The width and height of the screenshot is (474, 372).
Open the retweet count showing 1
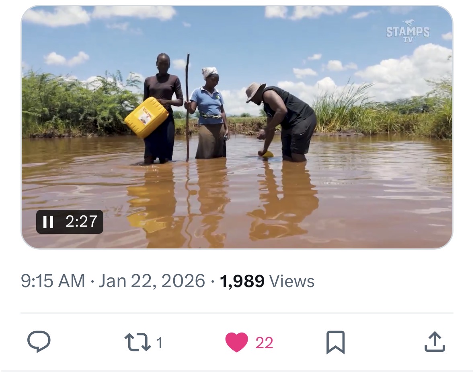click(159, 343)
